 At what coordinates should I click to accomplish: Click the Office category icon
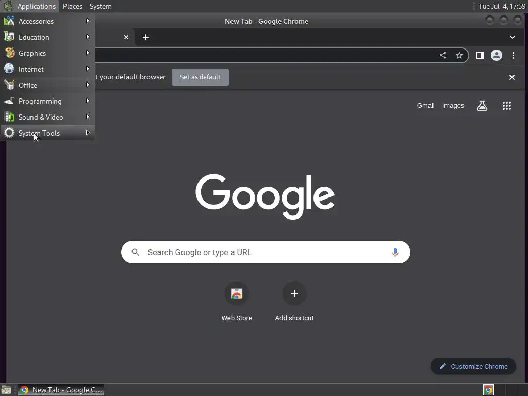[x=9, y=85]
